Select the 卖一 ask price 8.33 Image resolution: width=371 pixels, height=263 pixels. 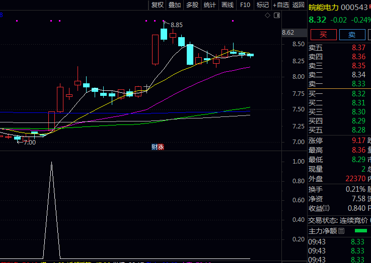358,84
